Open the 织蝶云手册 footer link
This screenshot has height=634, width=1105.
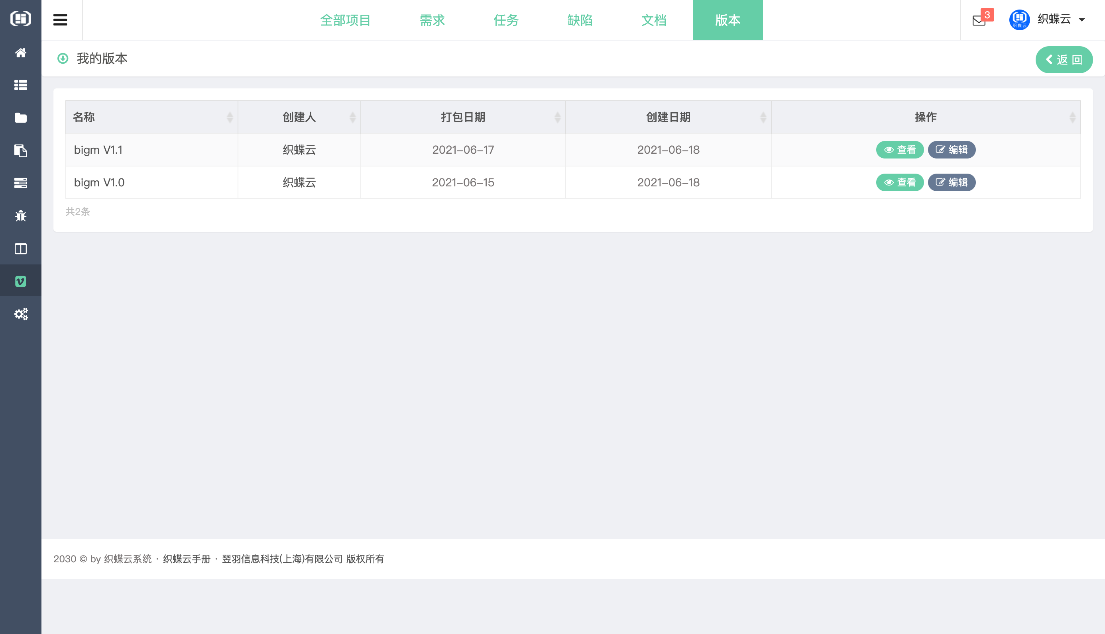(187, 559)
